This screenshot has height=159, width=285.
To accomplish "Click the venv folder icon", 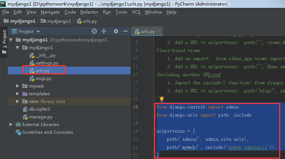I will coord(25,101).
